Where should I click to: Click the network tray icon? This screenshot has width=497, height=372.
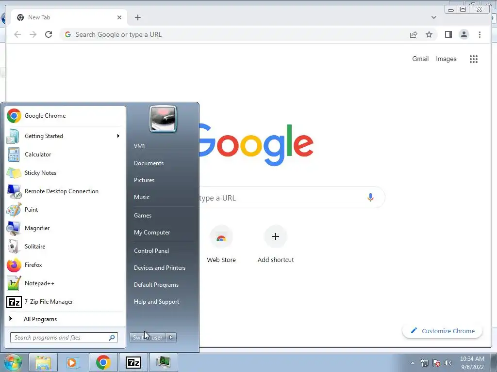click(424, 363)
